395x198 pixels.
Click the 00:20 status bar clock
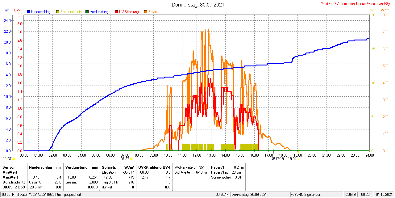[365, 195]
